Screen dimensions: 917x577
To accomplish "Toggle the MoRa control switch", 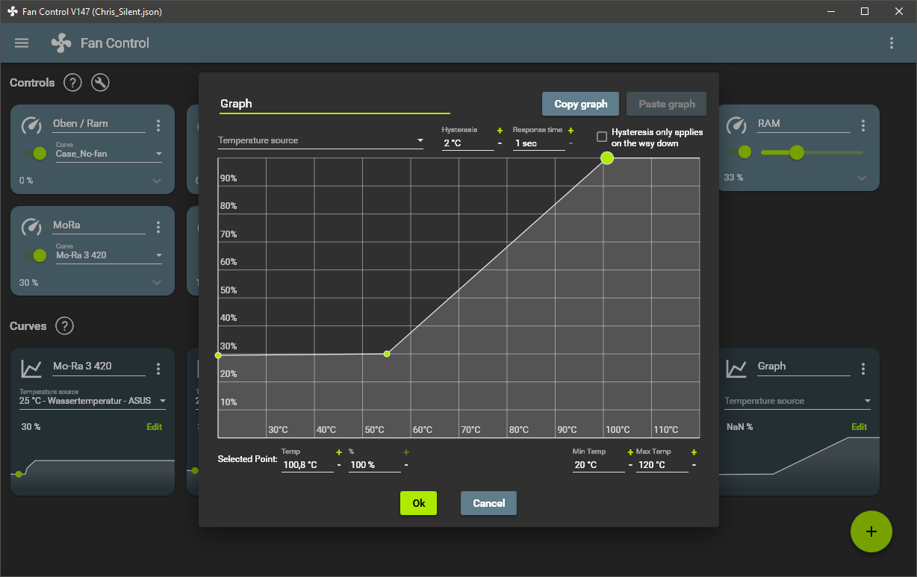I will [x=35, y=255].
